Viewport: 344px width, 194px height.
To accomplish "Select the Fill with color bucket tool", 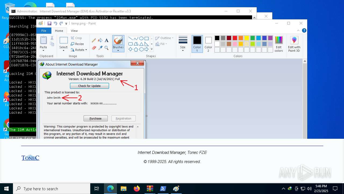I will tap(100, 40).
